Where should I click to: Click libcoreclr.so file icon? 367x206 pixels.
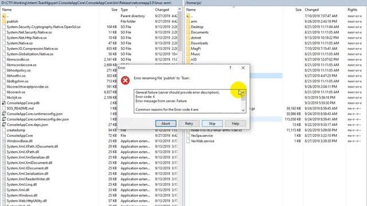click(4, 92)
